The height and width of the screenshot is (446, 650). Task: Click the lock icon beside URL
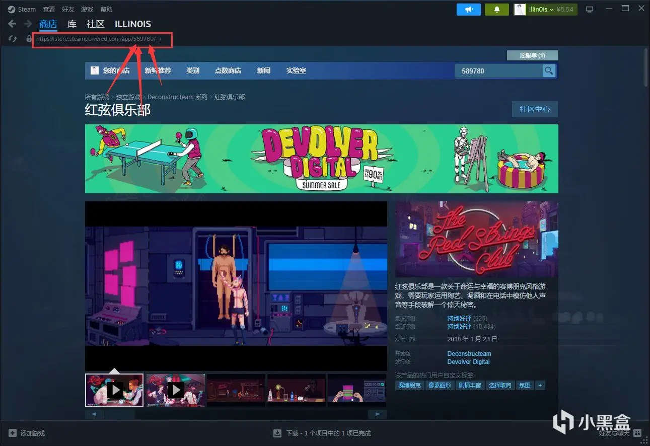(29, 38)
